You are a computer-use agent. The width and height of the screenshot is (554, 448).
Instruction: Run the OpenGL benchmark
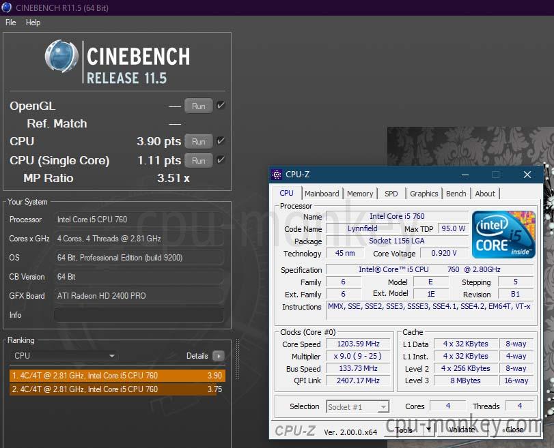pyautogui.click(x=198, y=106)
